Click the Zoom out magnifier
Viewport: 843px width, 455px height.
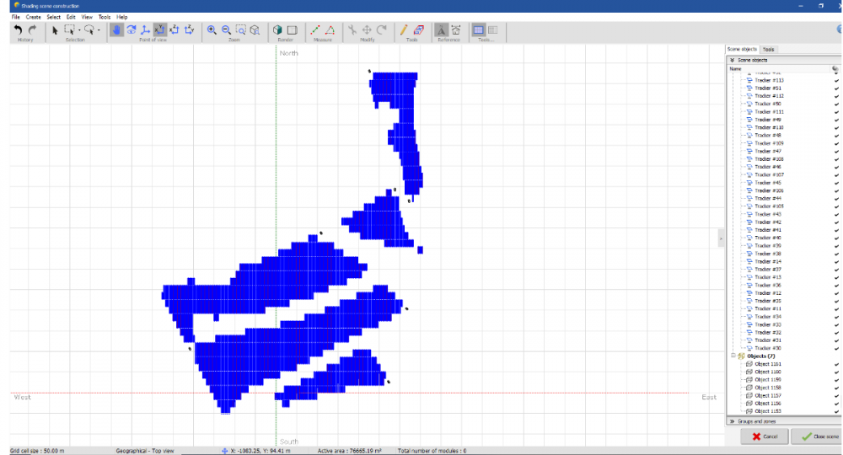tap(226, 29)
